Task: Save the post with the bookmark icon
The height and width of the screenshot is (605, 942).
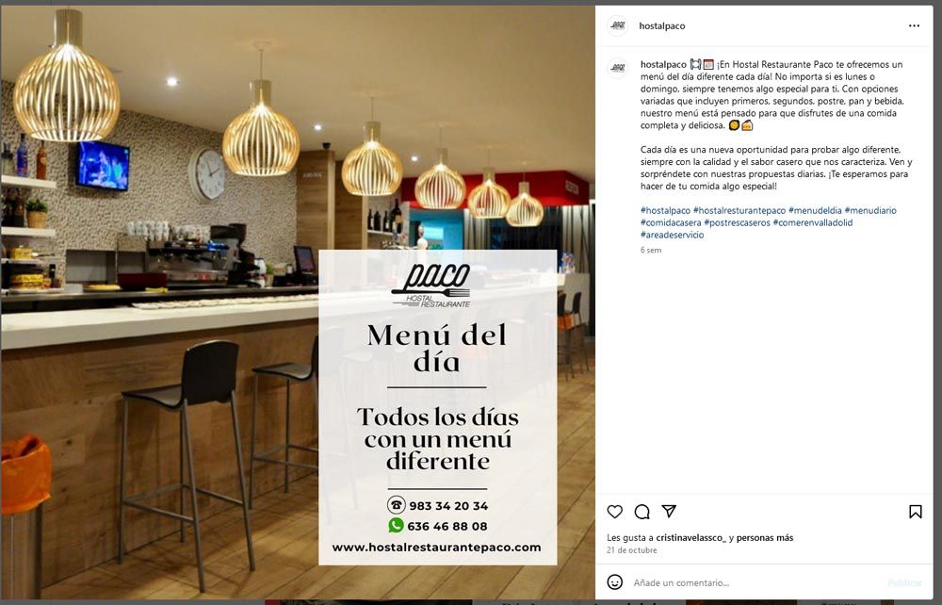Action: [x=915, y=512]
